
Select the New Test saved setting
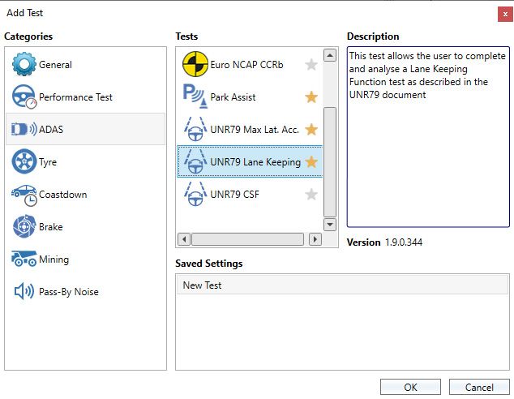(342, 285)
